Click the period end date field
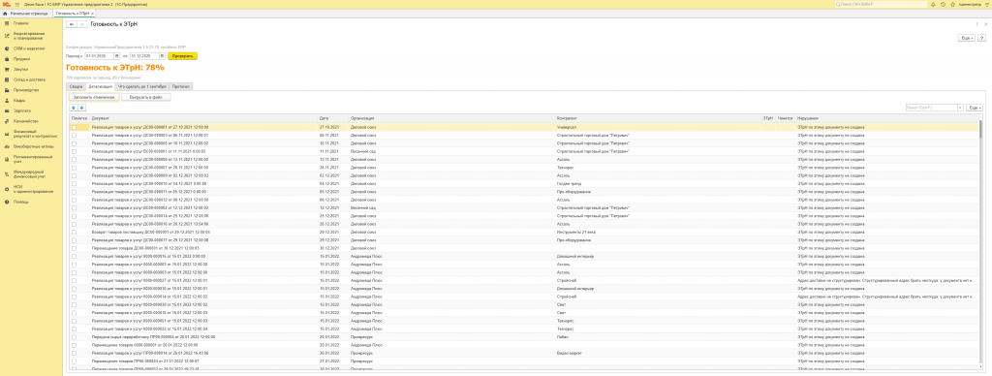Screen dimensions: 992x376 pos(144,55)
